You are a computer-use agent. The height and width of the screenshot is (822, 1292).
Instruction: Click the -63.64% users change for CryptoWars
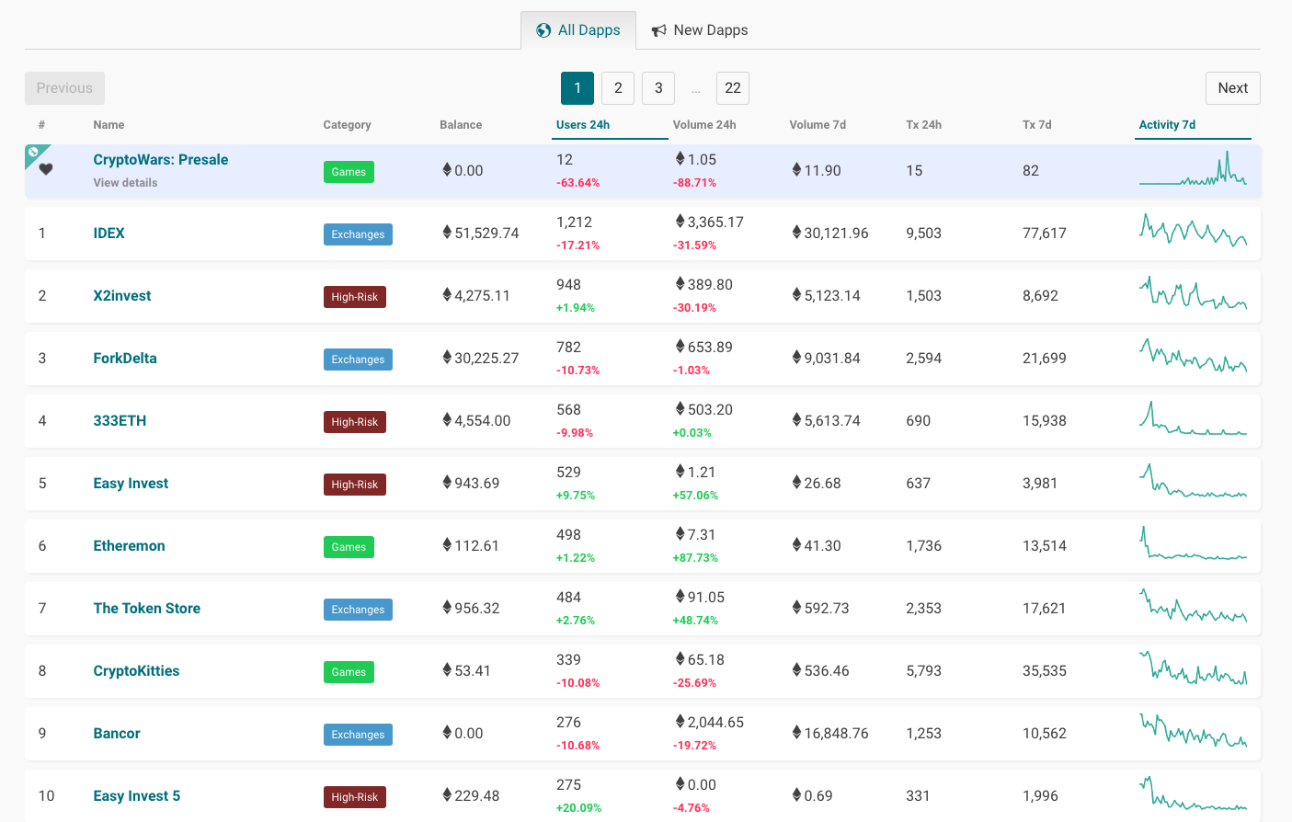577,183
